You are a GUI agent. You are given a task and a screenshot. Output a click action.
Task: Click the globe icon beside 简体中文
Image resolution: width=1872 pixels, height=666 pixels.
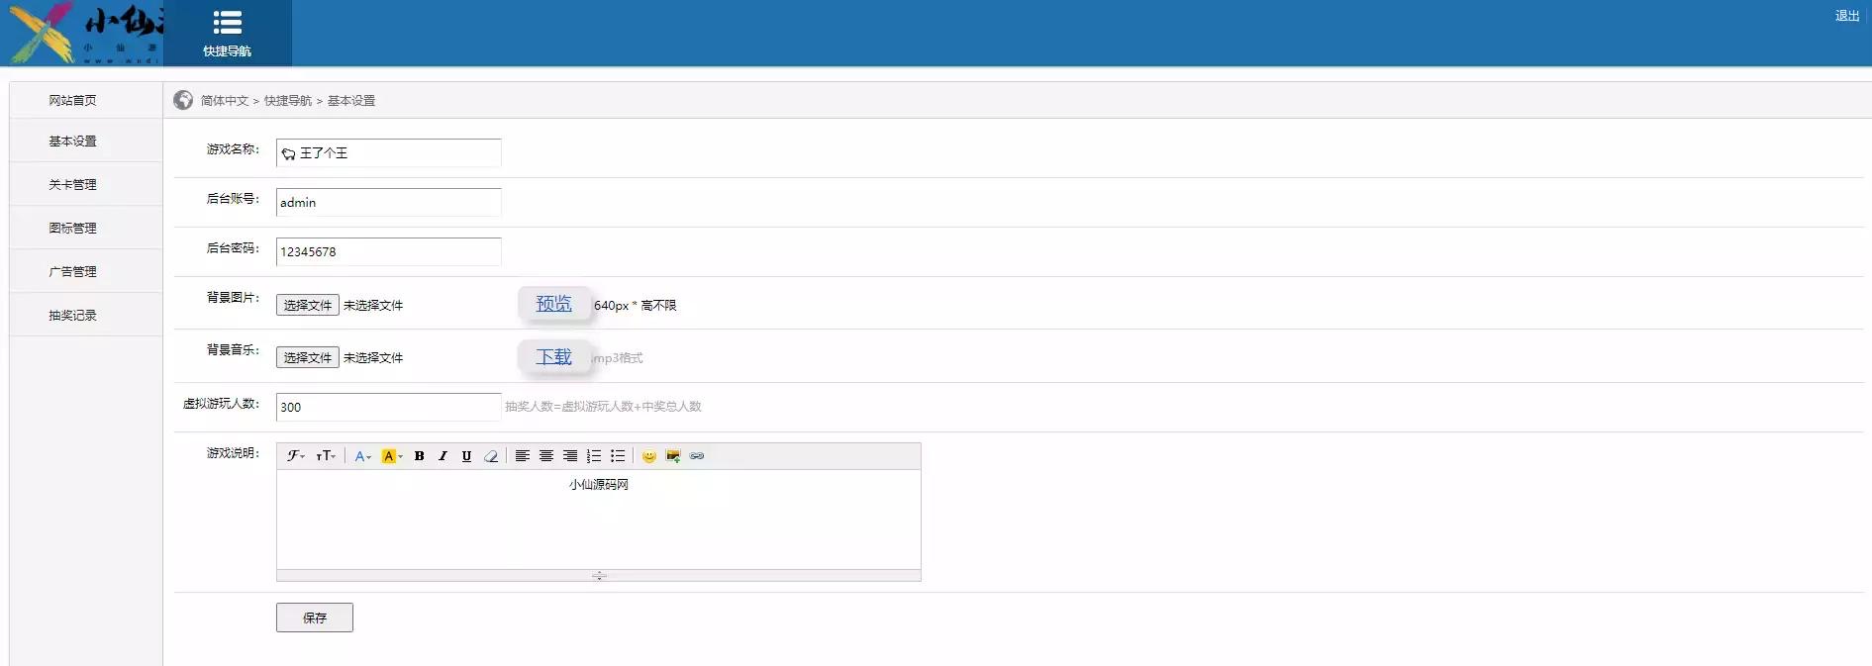point(183,100)
